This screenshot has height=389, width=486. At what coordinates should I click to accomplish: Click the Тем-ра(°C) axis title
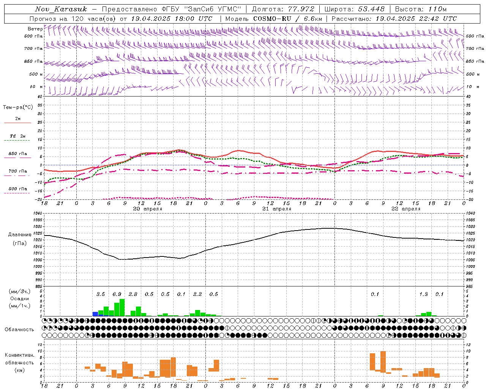click(18, 108)
